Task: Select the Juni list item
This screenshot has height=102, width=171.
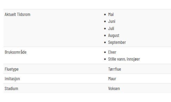Action: (112, 22)
